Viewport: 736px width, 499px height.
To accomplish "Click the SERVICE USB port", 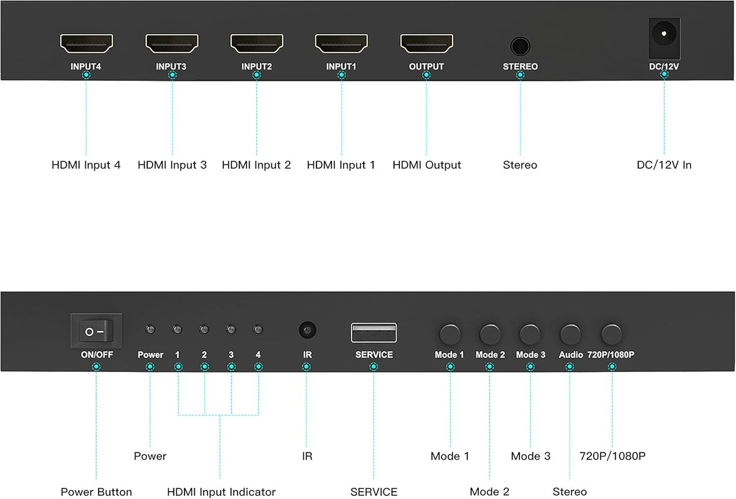I will [374, 332].
